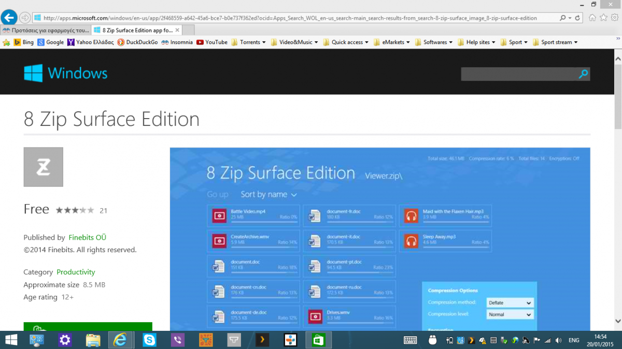
Task: Click the address bar search magnifier
Action: point(563,18)
